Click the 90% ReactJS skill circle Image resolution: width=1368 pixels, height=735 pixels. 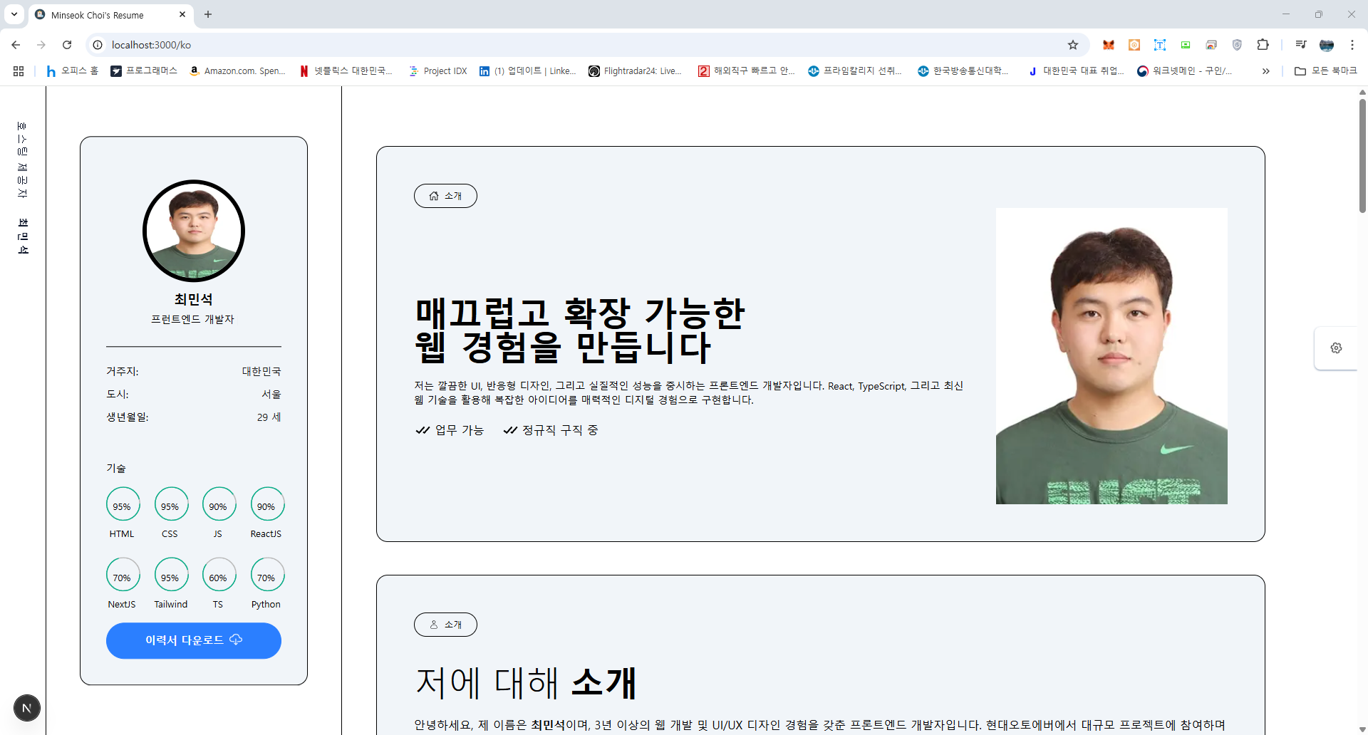267,505
